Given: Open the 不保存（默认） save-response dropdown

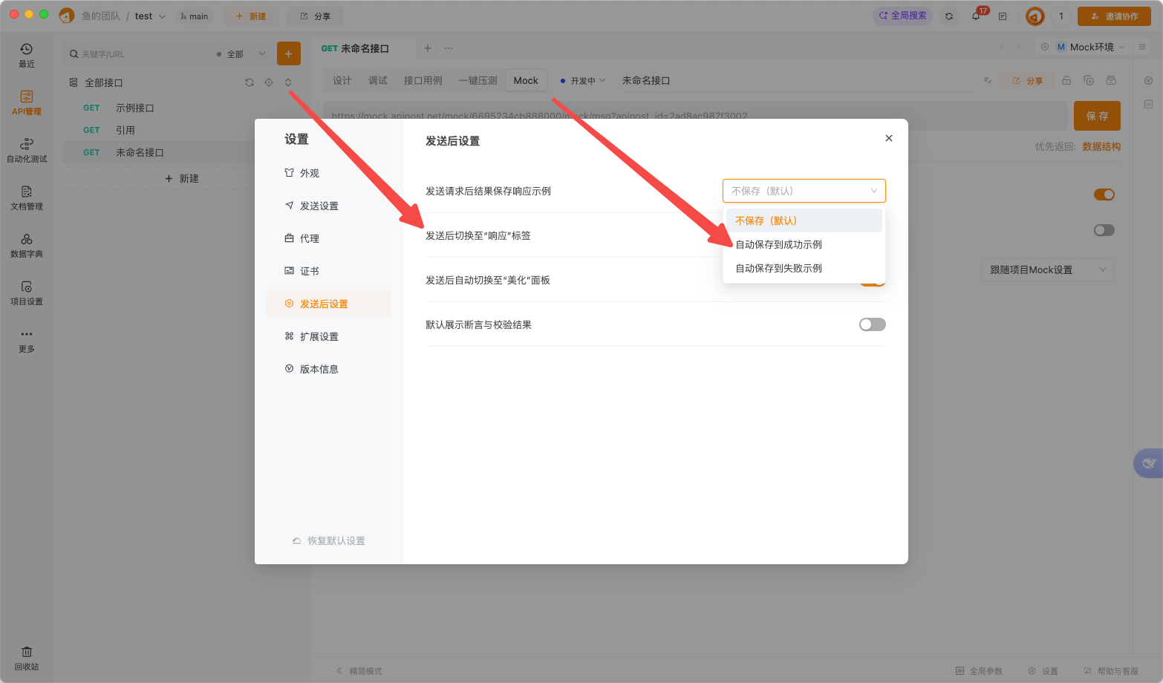Looking at the screenshot, I should click(x=804, y=191).
